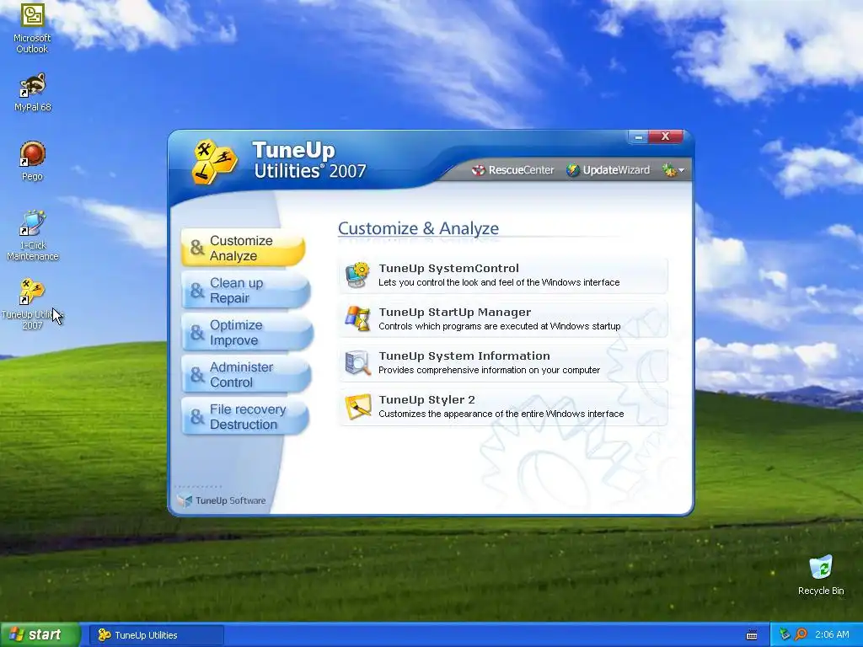Click the keyboard icon in the taskbar

tap(751, 635)
